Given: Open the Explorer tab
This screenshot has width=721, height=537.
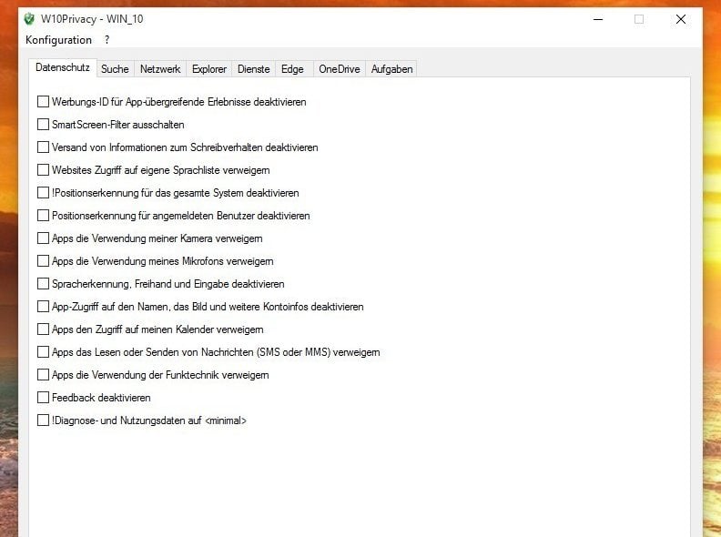Looking at the screenshot, I should [209, 69].
